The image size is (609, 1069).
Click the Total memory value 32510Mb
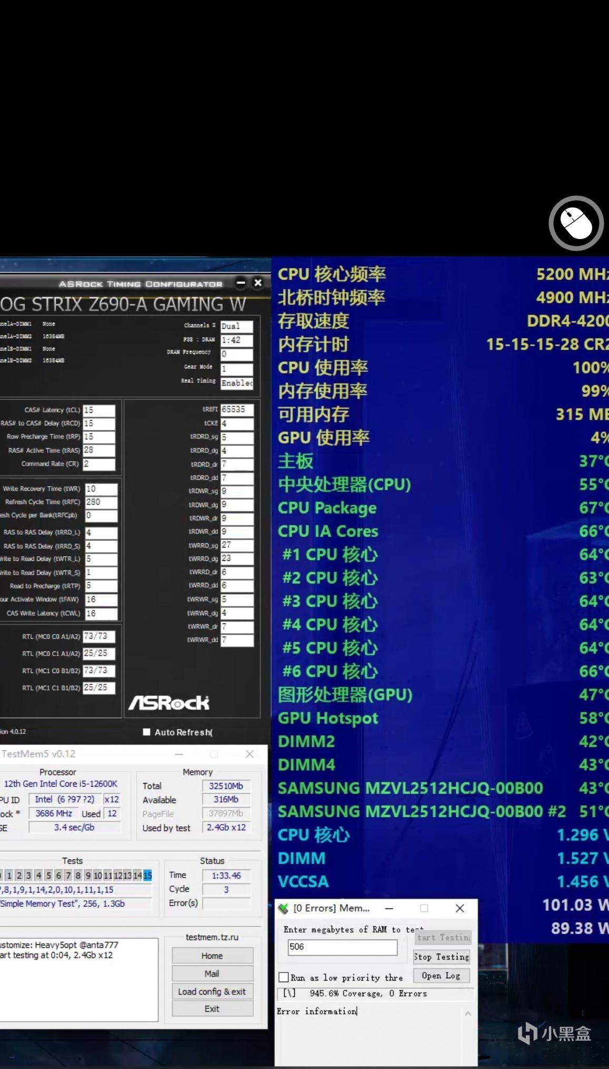point(226,786)
